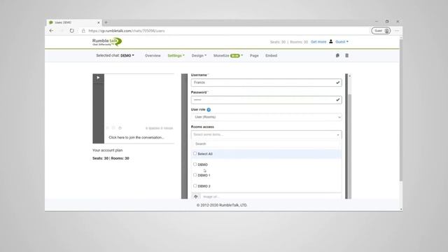Click the upload image icon beside image url

pos(196,197)
